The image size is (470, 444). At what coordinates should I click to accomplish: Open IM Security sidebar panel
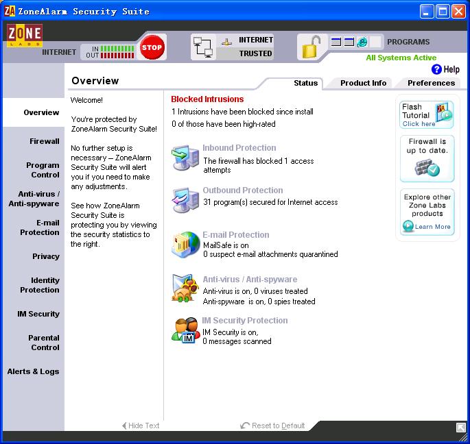[38, 314]
